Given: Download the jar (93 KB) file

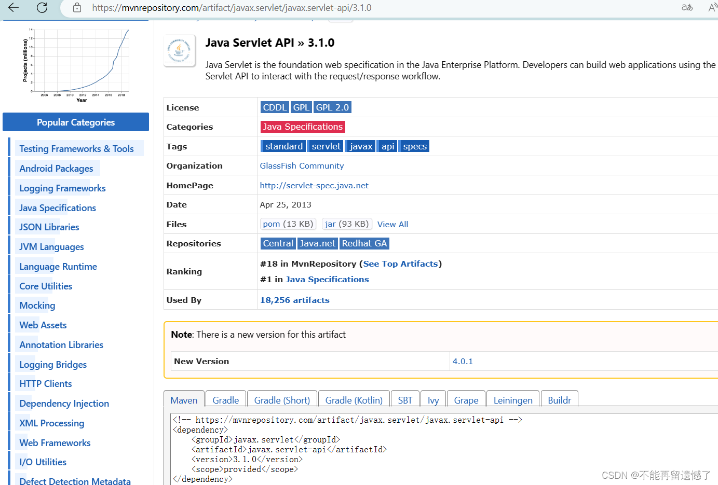Looking at the screenshot, I should click(x=347, y=224).
